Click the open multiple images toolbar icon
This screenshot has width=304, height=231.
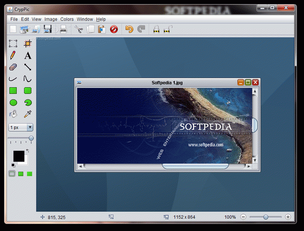[x=36, y=29]
